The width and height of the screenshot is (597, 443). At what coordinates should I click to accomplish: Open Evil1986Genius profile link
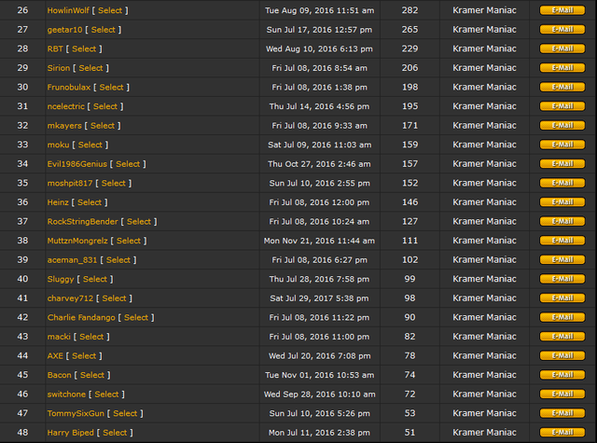[x=77, y=163]
